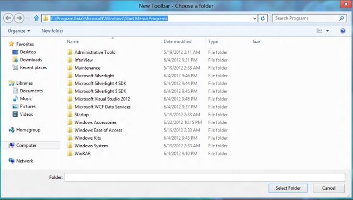Click the Folder name text field
The image size is (353, 200).
tap(205, 177)
